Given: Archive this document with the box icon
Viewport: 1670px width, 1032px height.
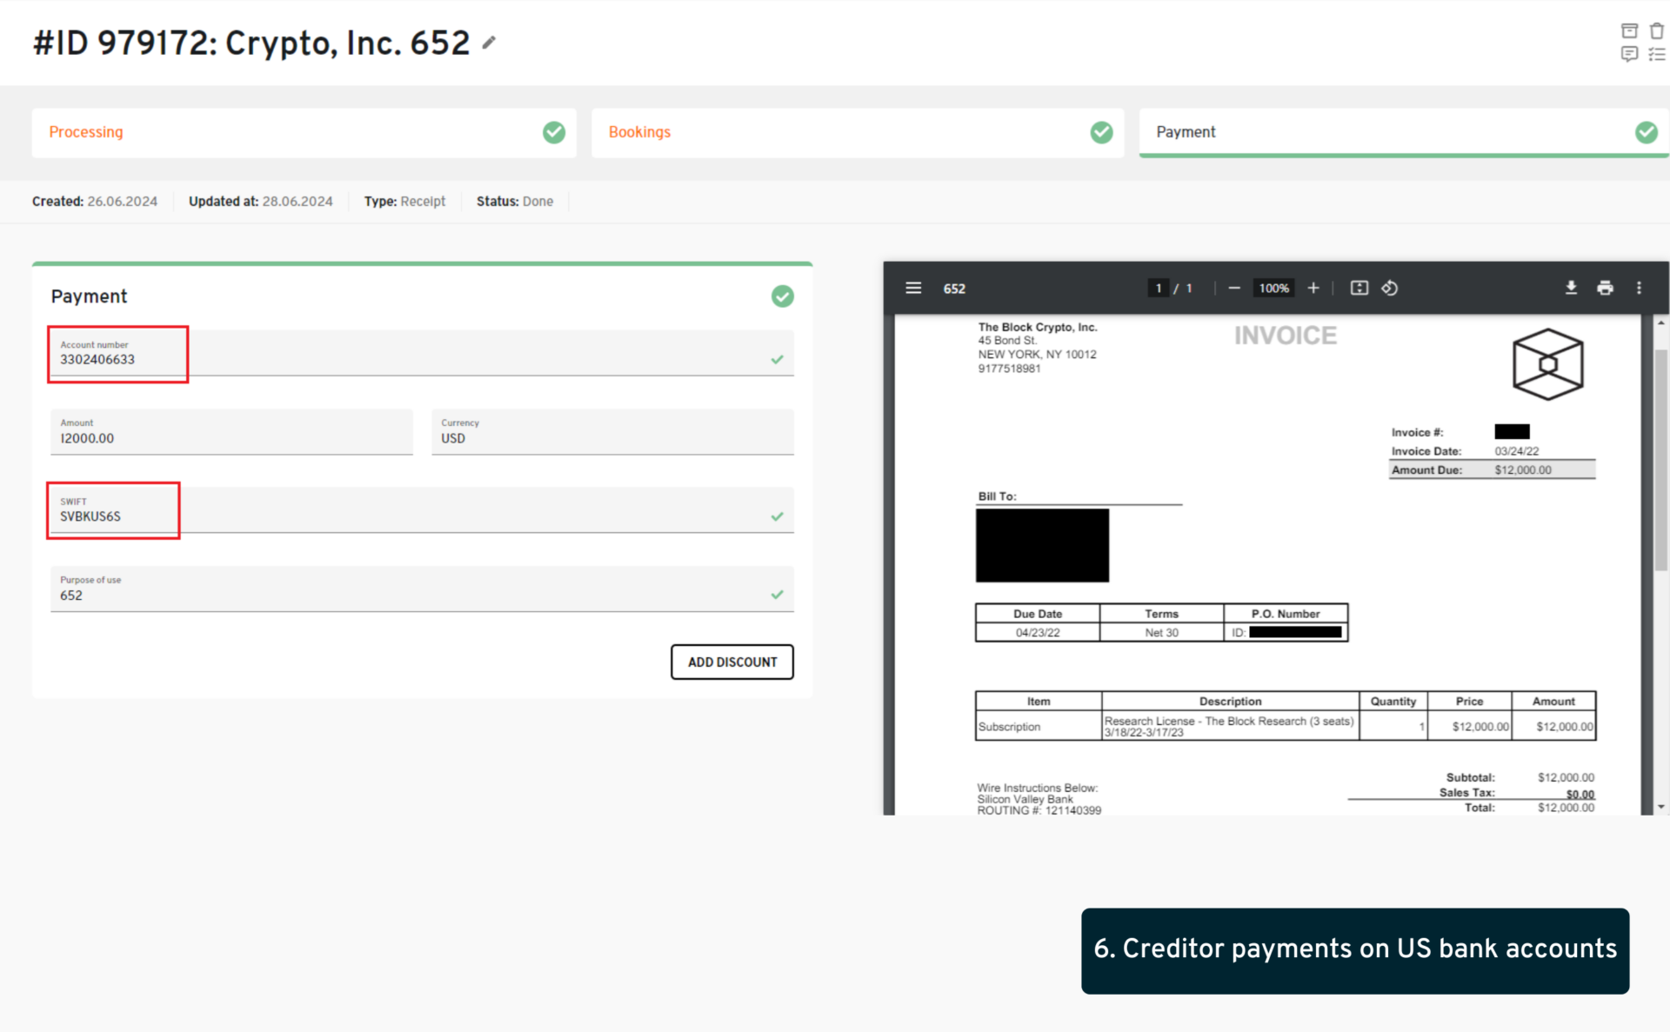Looking at the screenshot, I should click(x=1629, y=30).
